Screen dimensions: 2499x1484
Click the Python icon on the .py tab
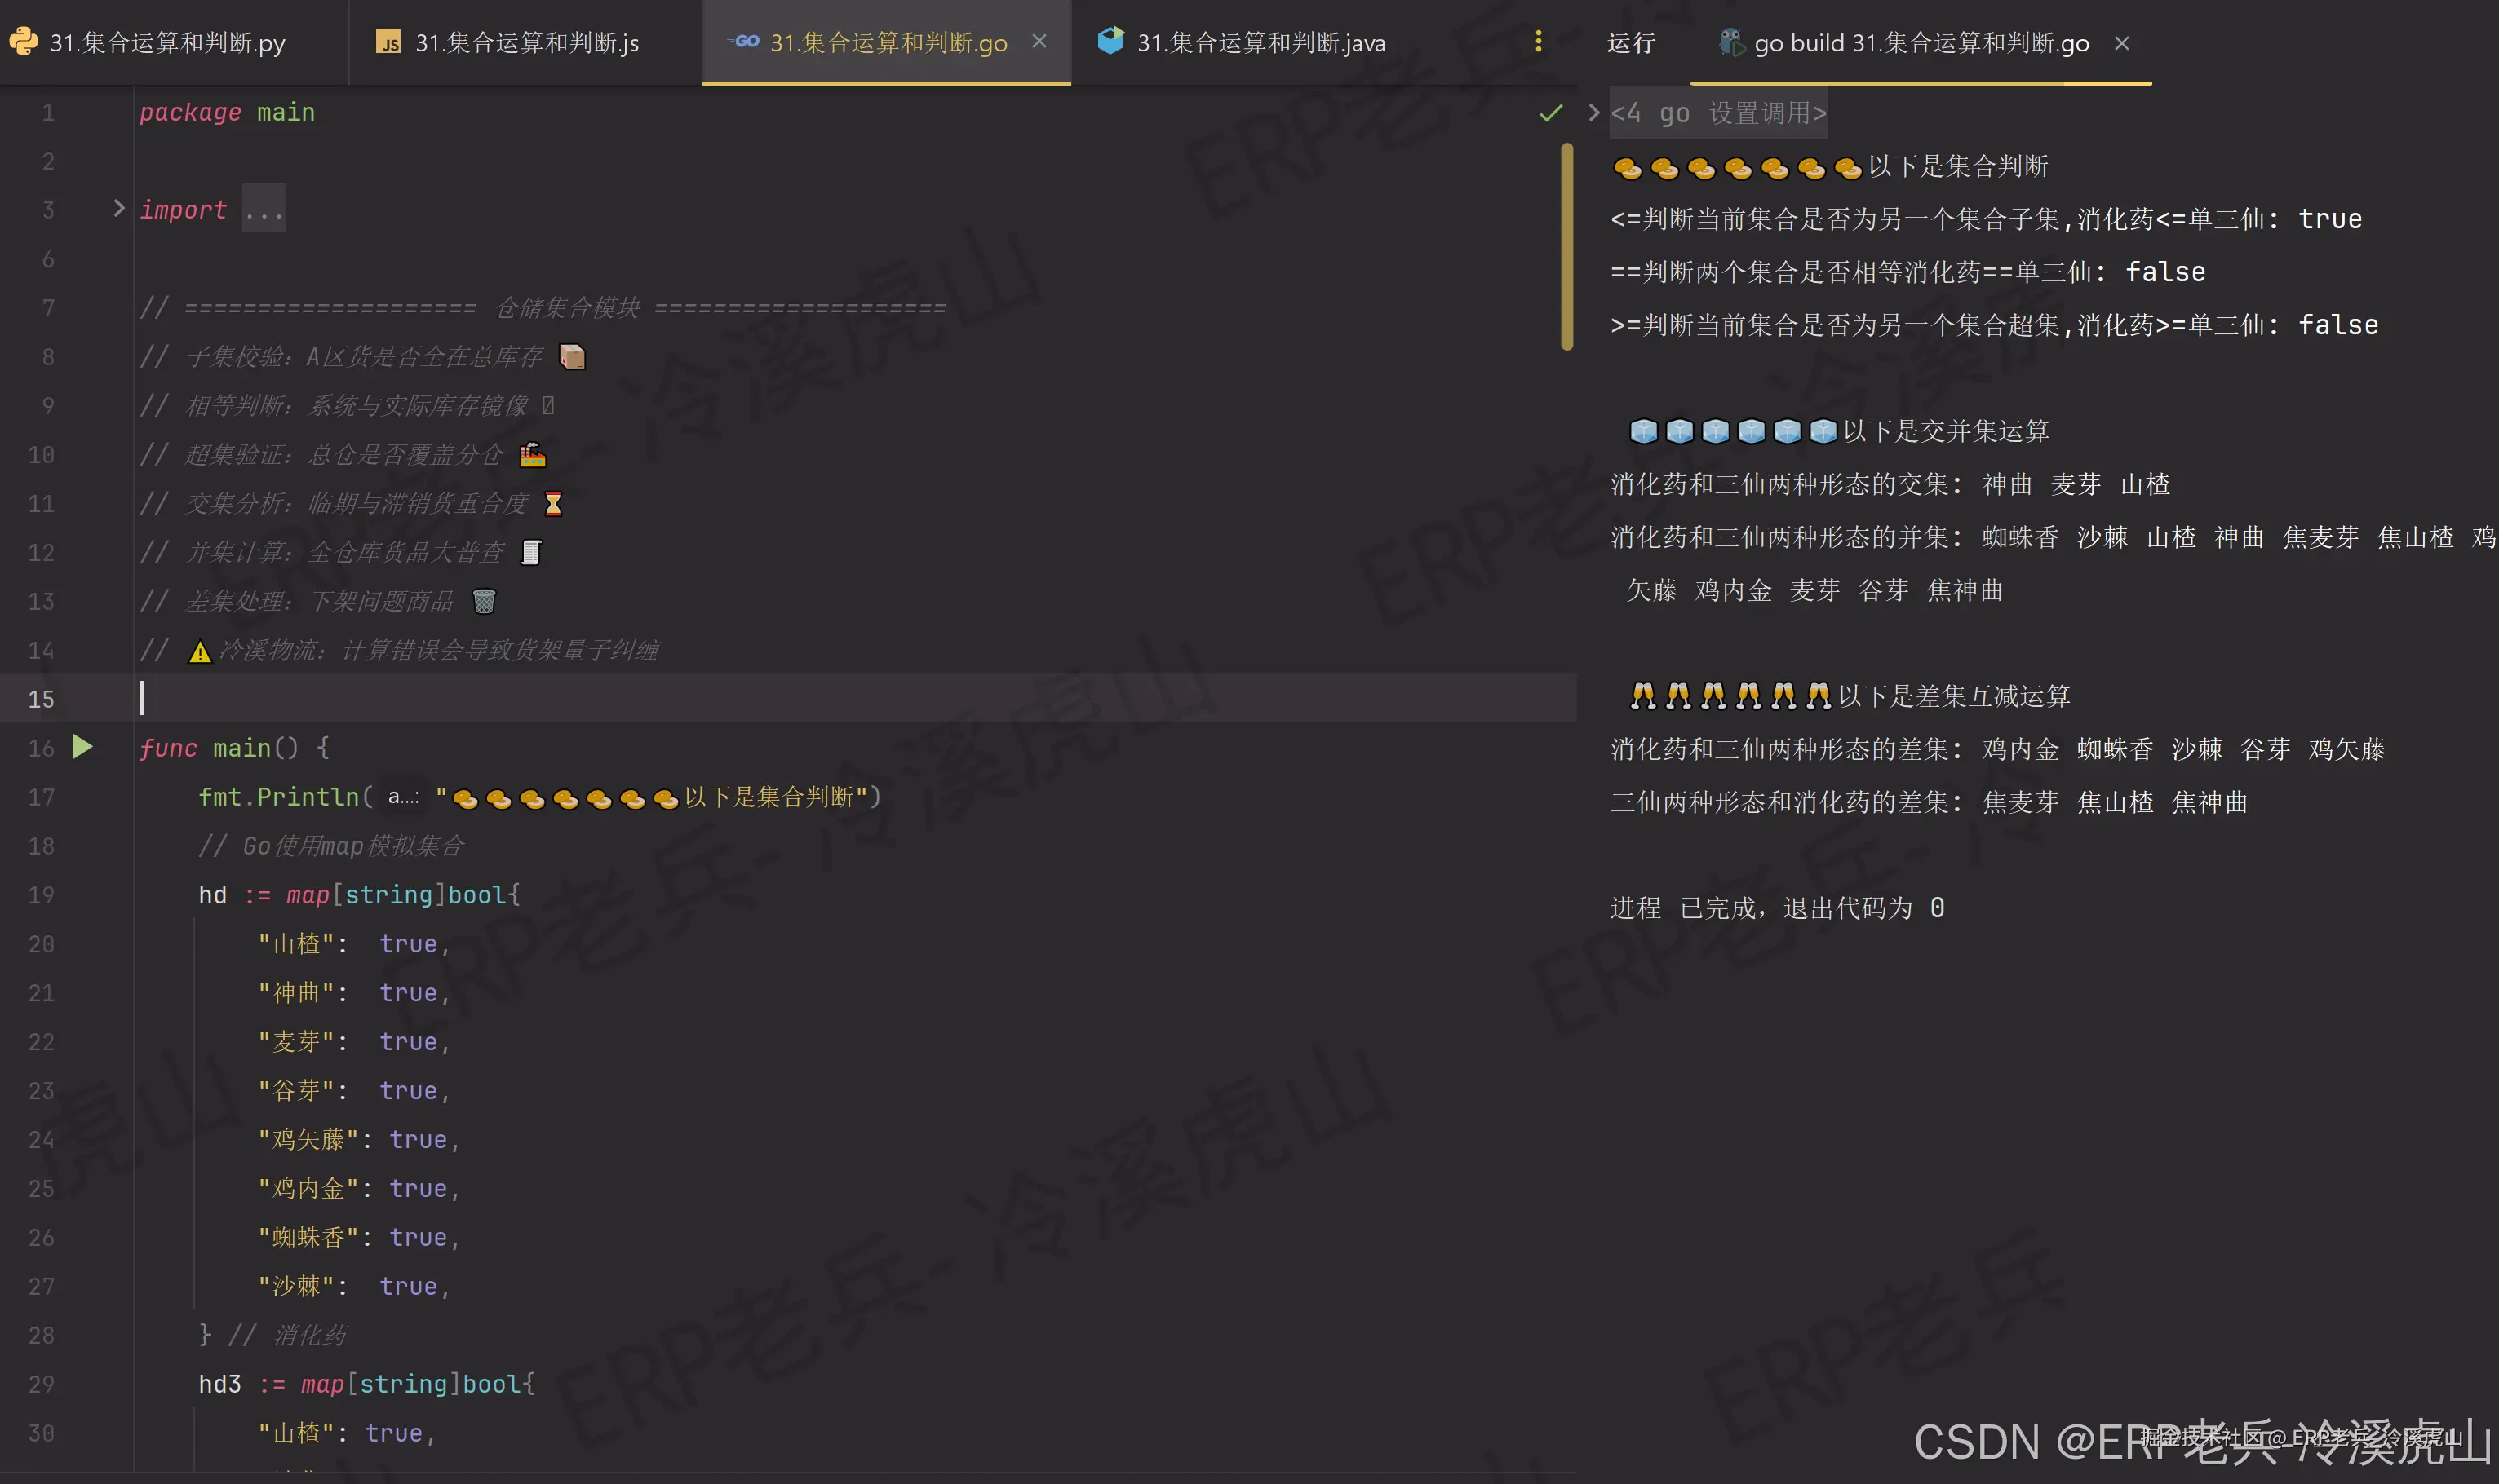coord(24,42)
